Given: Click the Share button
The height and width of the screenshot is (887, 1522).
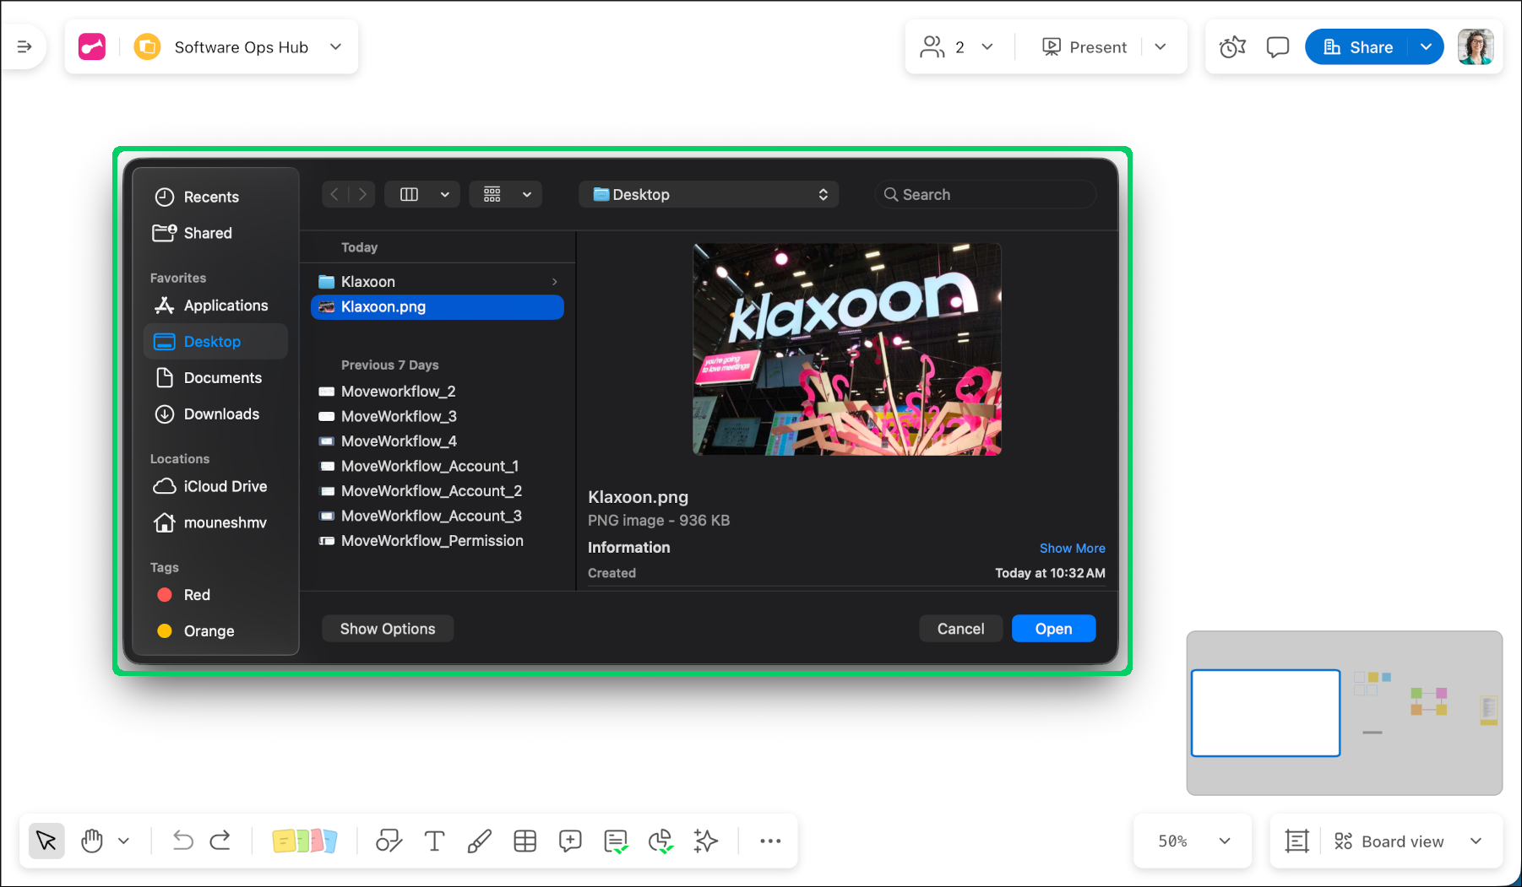Looking at the screenshot, I should (x=1357, y=47).
